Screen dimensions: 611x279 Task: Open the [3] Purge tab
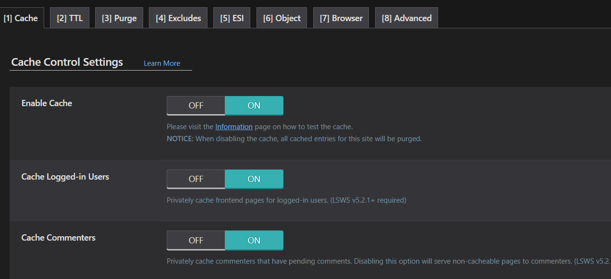[x=119, y=18]
